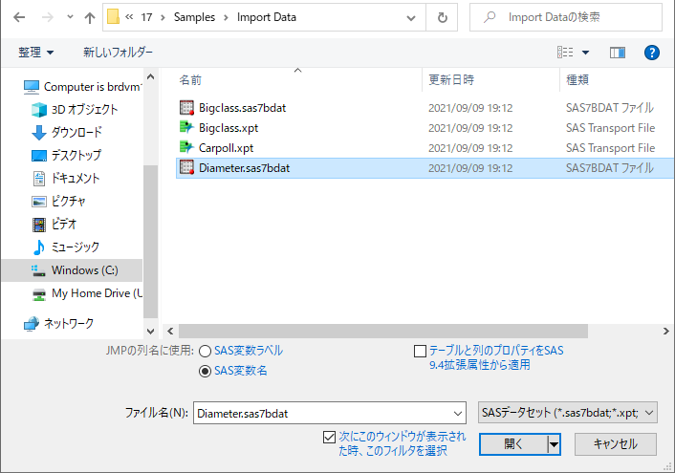Click the Import Data breadcrumb segment
675x473 pixels.
pos(267,17)
